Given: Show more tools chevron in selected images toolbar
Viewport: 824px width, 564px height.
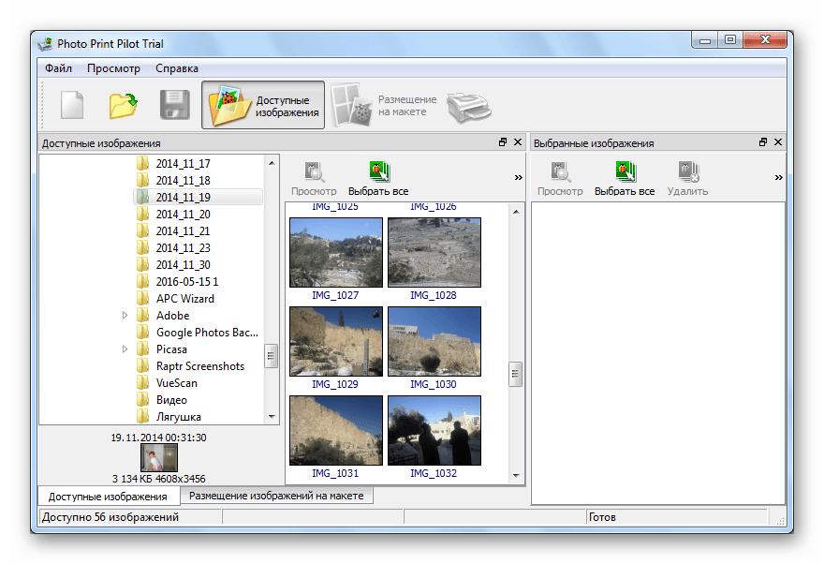Looking at the screenshot, I should point(778,178).
